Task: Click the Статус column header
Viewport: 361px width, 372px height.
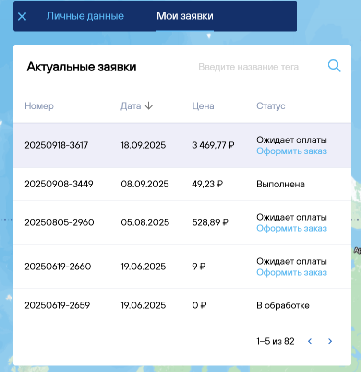Action: point(271,106)
